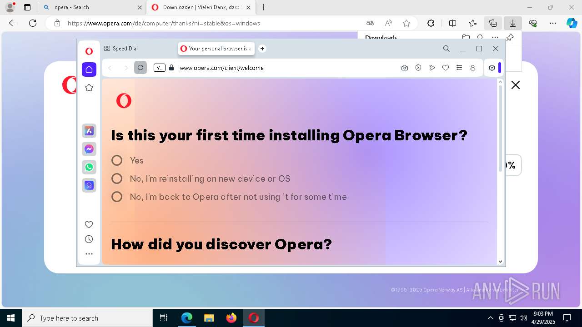Image resolution: width=582 pixels, height=327 pixels.
Task: Open a new Opera tab with plus button
Action: [x=262, y=49]
